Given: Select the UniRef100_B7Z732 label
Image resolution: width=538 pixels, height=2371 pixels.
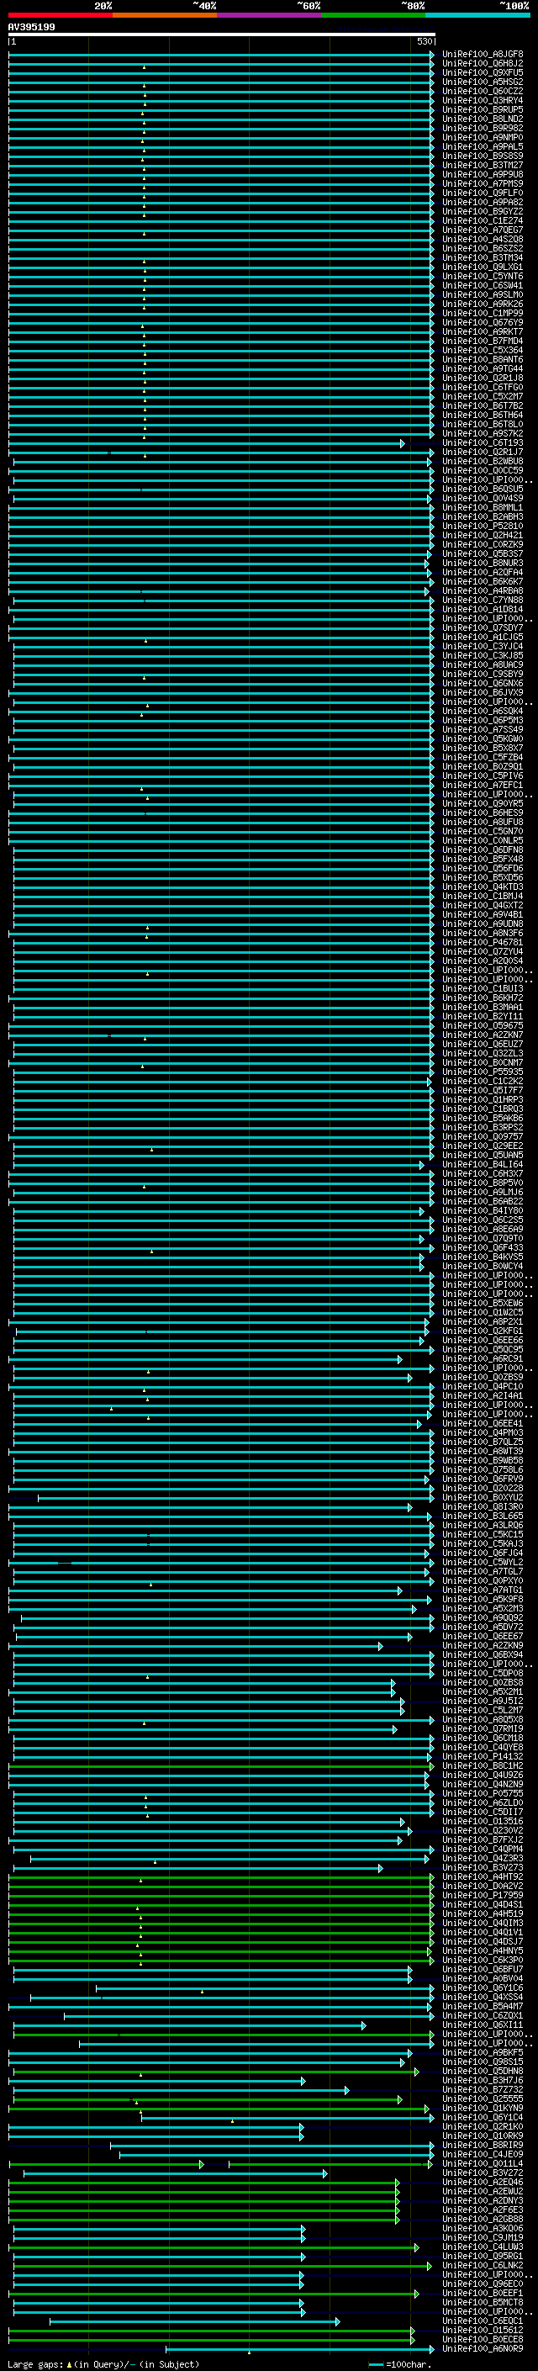Looking at the screenshot, I should (483, 2089).
